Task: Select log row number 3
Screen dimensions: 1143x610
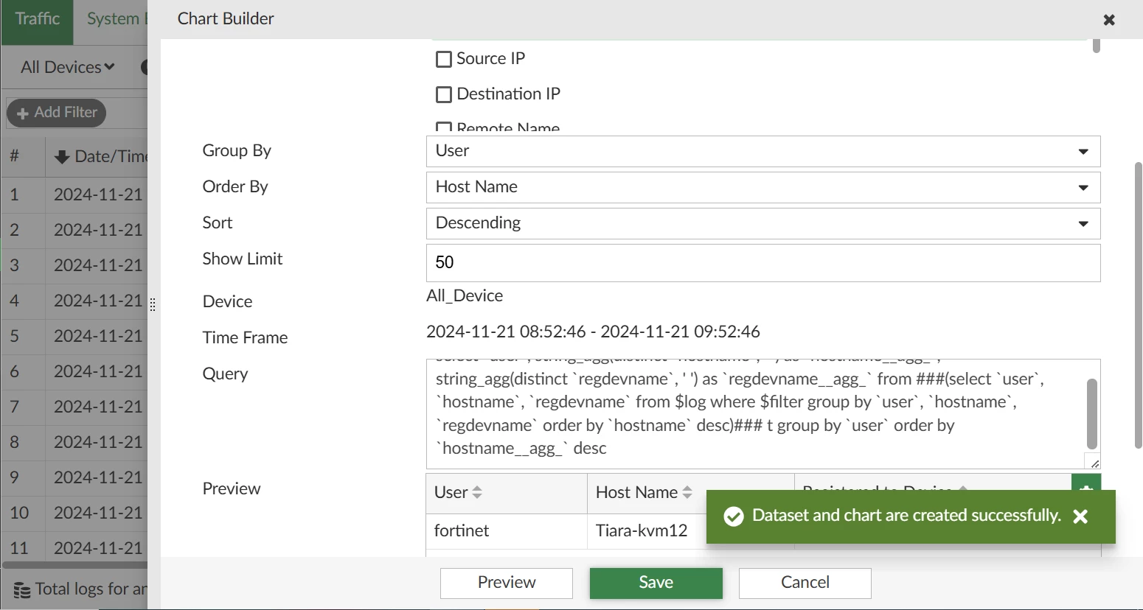Action: click(74, 265)
